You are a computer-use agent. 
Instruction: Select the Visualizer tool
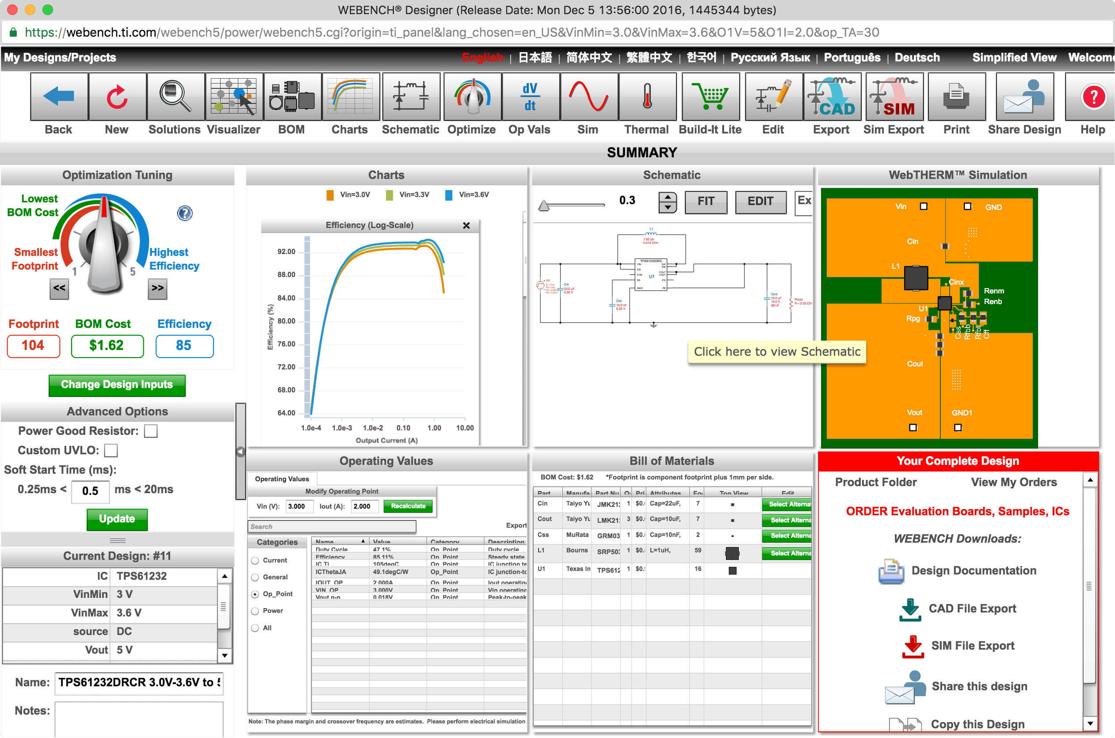point(233,96)
